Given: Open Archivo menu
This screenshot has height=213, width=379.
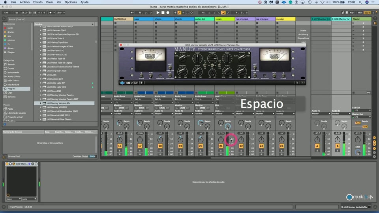Looking at the screenshot, I should pyautogui.click(x=24, y=2).
